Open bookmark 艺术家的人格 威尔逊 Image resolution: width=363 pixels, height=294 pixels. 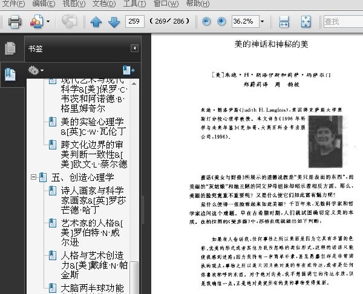[x=92, y=233]
